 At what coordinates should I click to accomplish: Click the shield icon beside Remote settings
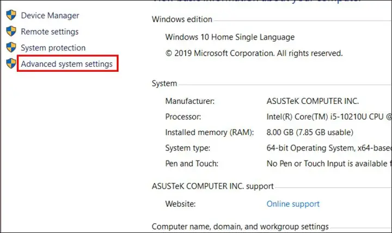coord(11,31)
